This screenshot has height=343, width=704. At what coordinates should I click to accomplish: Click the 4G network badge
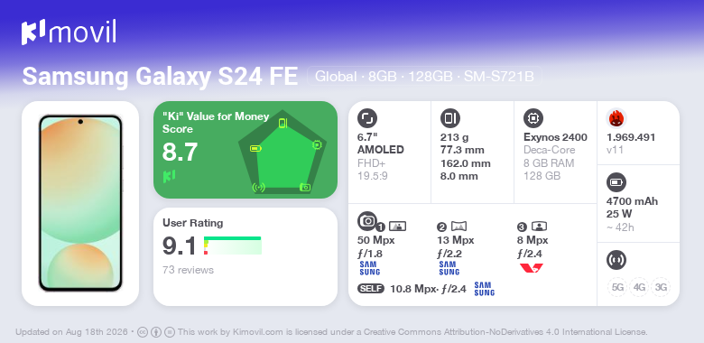(x=639, y=287)
